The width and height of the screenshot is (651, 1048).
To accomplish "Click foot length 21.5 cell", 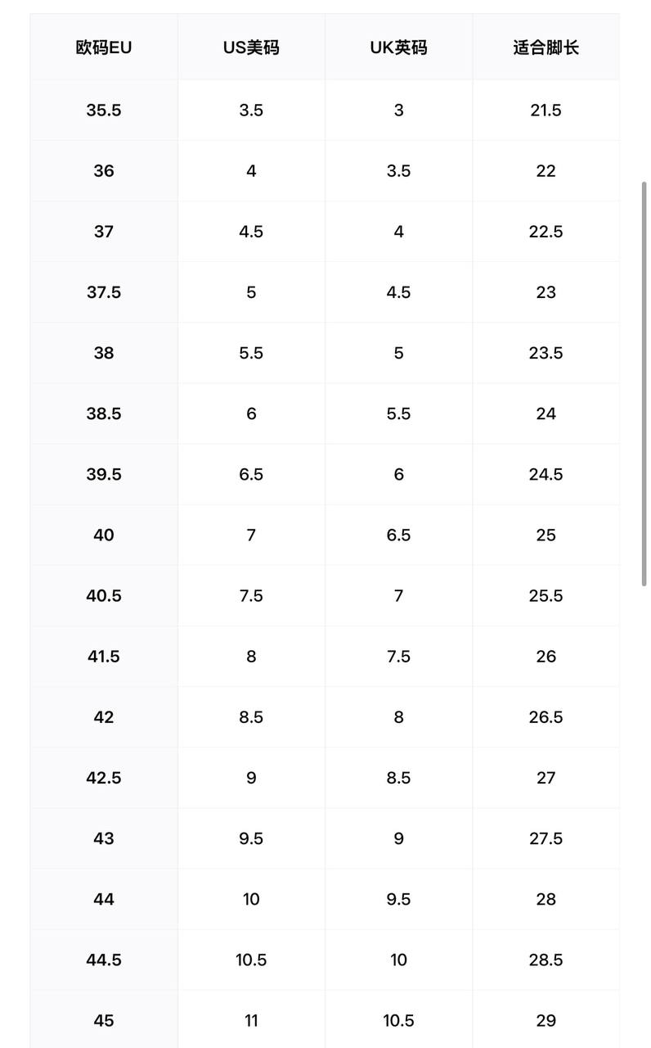I will click(545, 111).
